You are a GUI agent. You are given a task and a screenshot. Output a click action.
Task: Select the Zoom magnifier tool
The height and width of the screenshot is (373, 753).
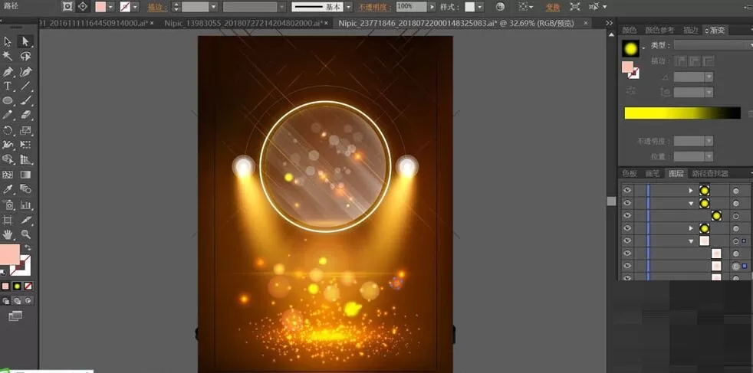coord(25,234)
